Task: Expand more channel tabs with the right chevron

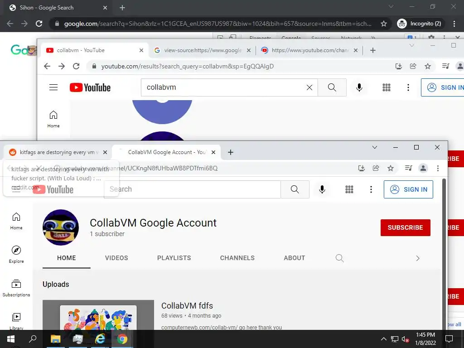Action: tap(417, 258)
